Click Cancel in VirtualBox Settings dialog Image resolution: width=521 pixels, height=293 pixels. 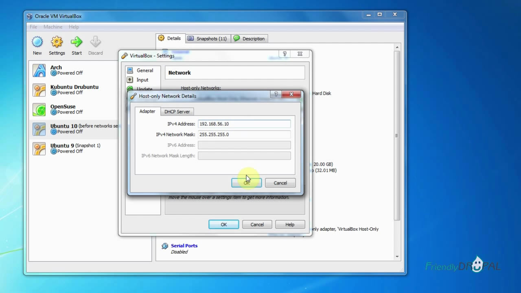click(257, 224)
